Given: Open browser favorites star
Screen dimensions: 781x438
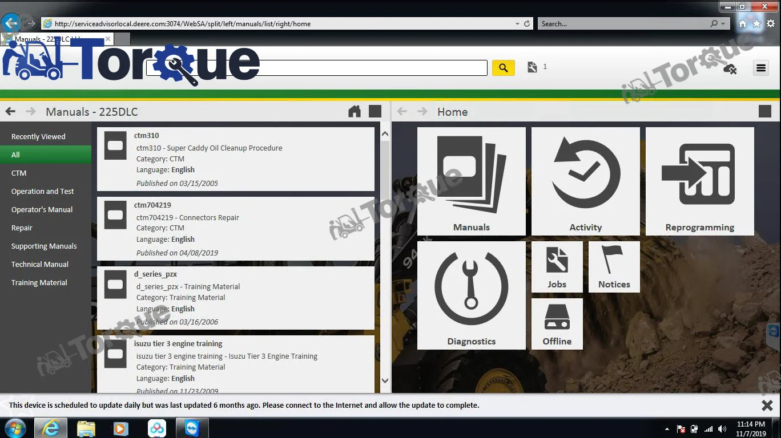Looking at the screenshot, I should (756, 24).
